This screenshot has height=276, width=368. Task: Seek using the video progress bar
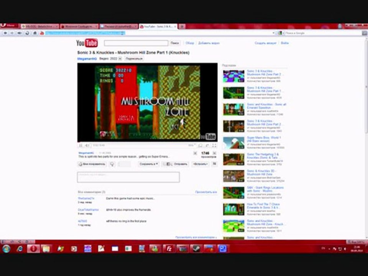147,143
